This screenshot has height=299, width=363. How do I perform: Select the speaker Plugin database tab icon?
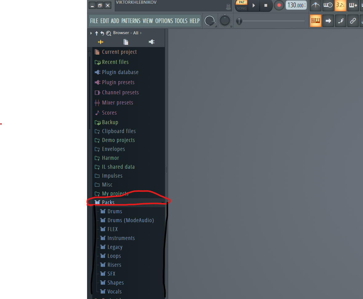click(x=151, y=42)
